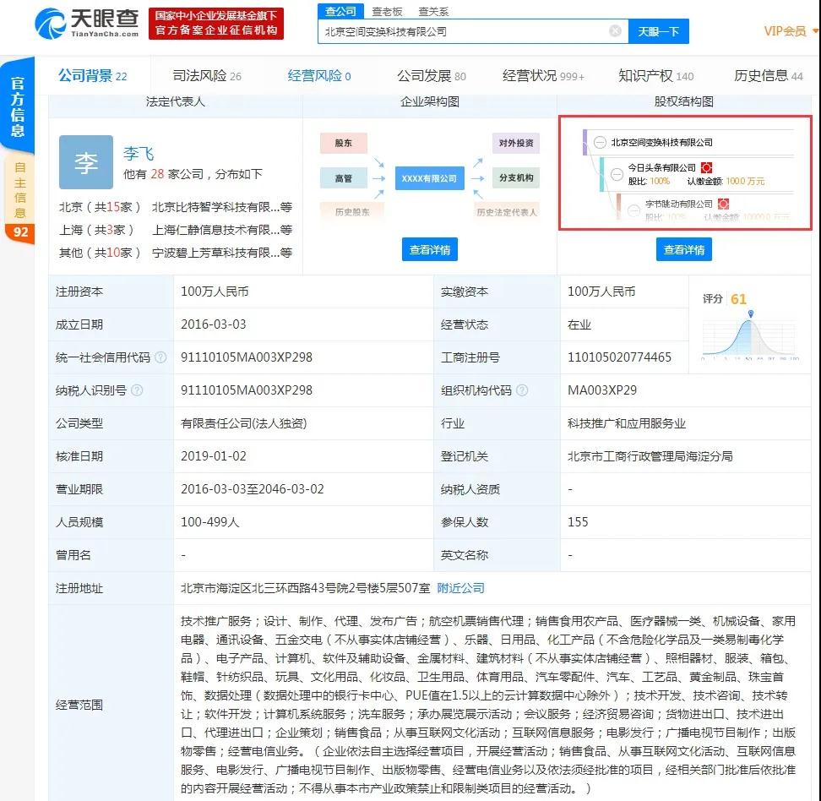Open the 司法风险 section tab

pos(207,76)
